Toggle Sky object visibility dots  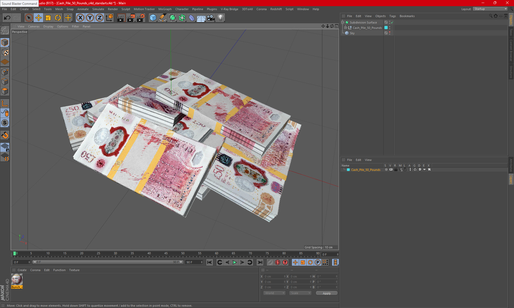(x=390, y=33)
